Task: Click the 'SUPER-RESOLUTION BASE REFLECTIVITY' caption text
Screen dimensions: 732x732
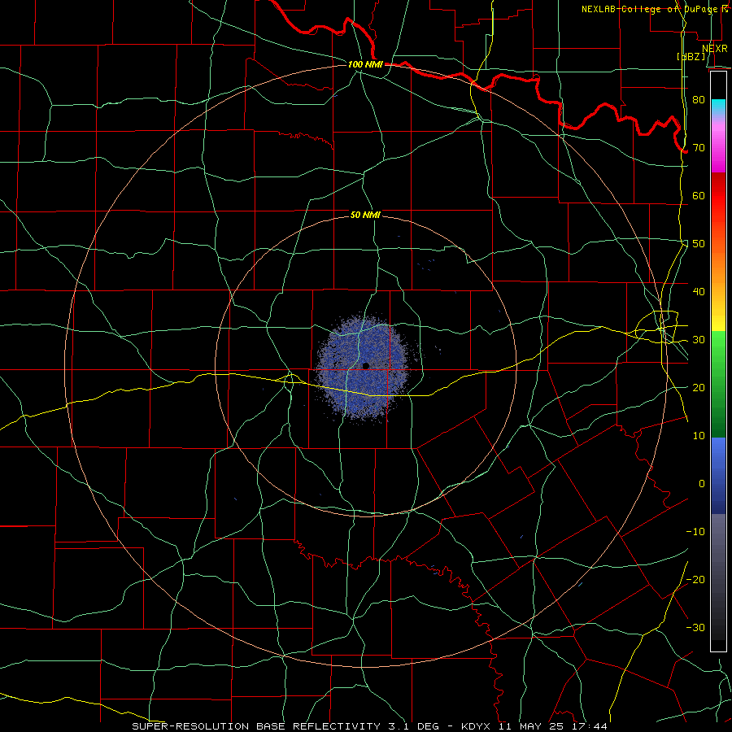Action: (x=256, y=726)
